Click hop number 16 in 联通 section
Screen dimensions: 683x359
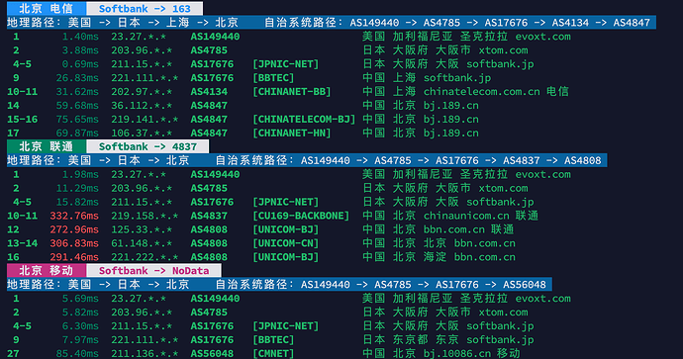[13, 257]
